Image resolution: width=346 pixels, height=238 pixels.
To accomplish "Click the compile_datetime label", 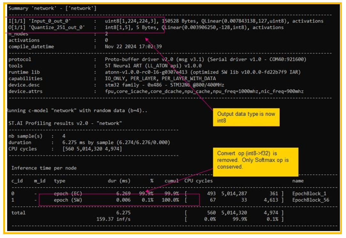I will 31,47.
